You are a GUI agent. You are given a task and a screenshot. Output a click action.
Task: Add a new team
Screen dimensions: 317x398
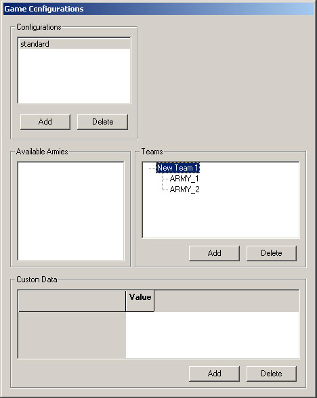[214, 253]
